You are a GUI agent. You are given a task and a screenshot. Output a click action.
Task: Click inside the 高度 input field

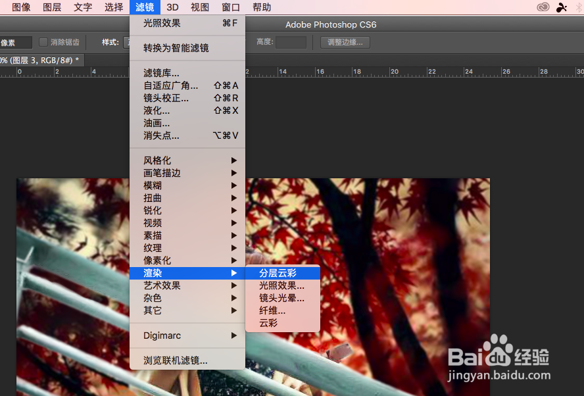290,41
